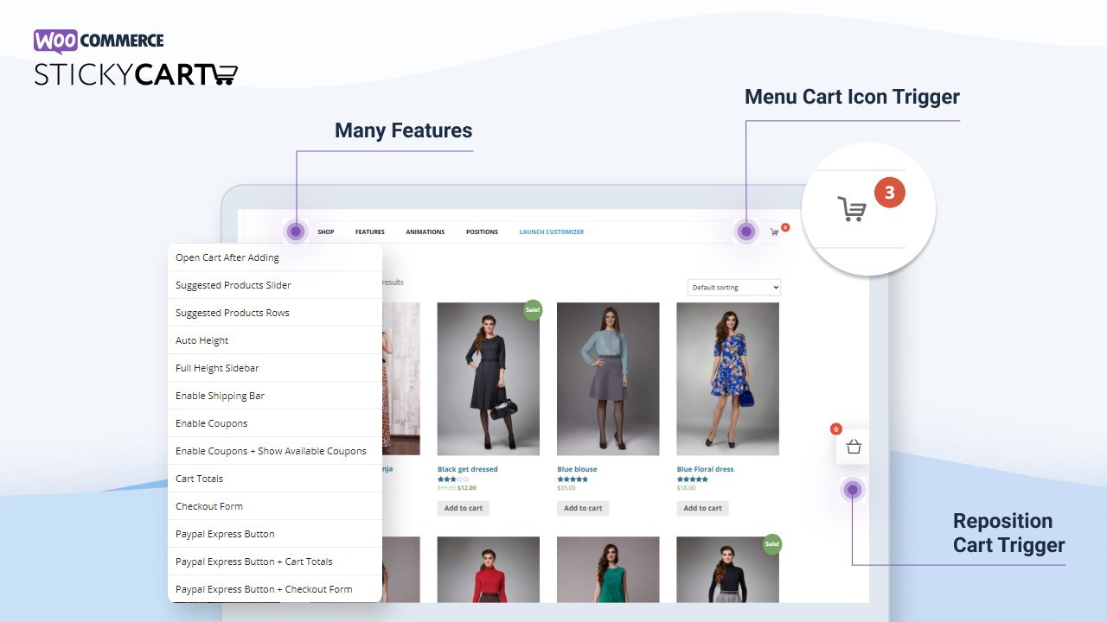This screenshot has width=1107, height=622.
Task: Click the enlarged cart icon with badge 3
Action: click(852, 209)
